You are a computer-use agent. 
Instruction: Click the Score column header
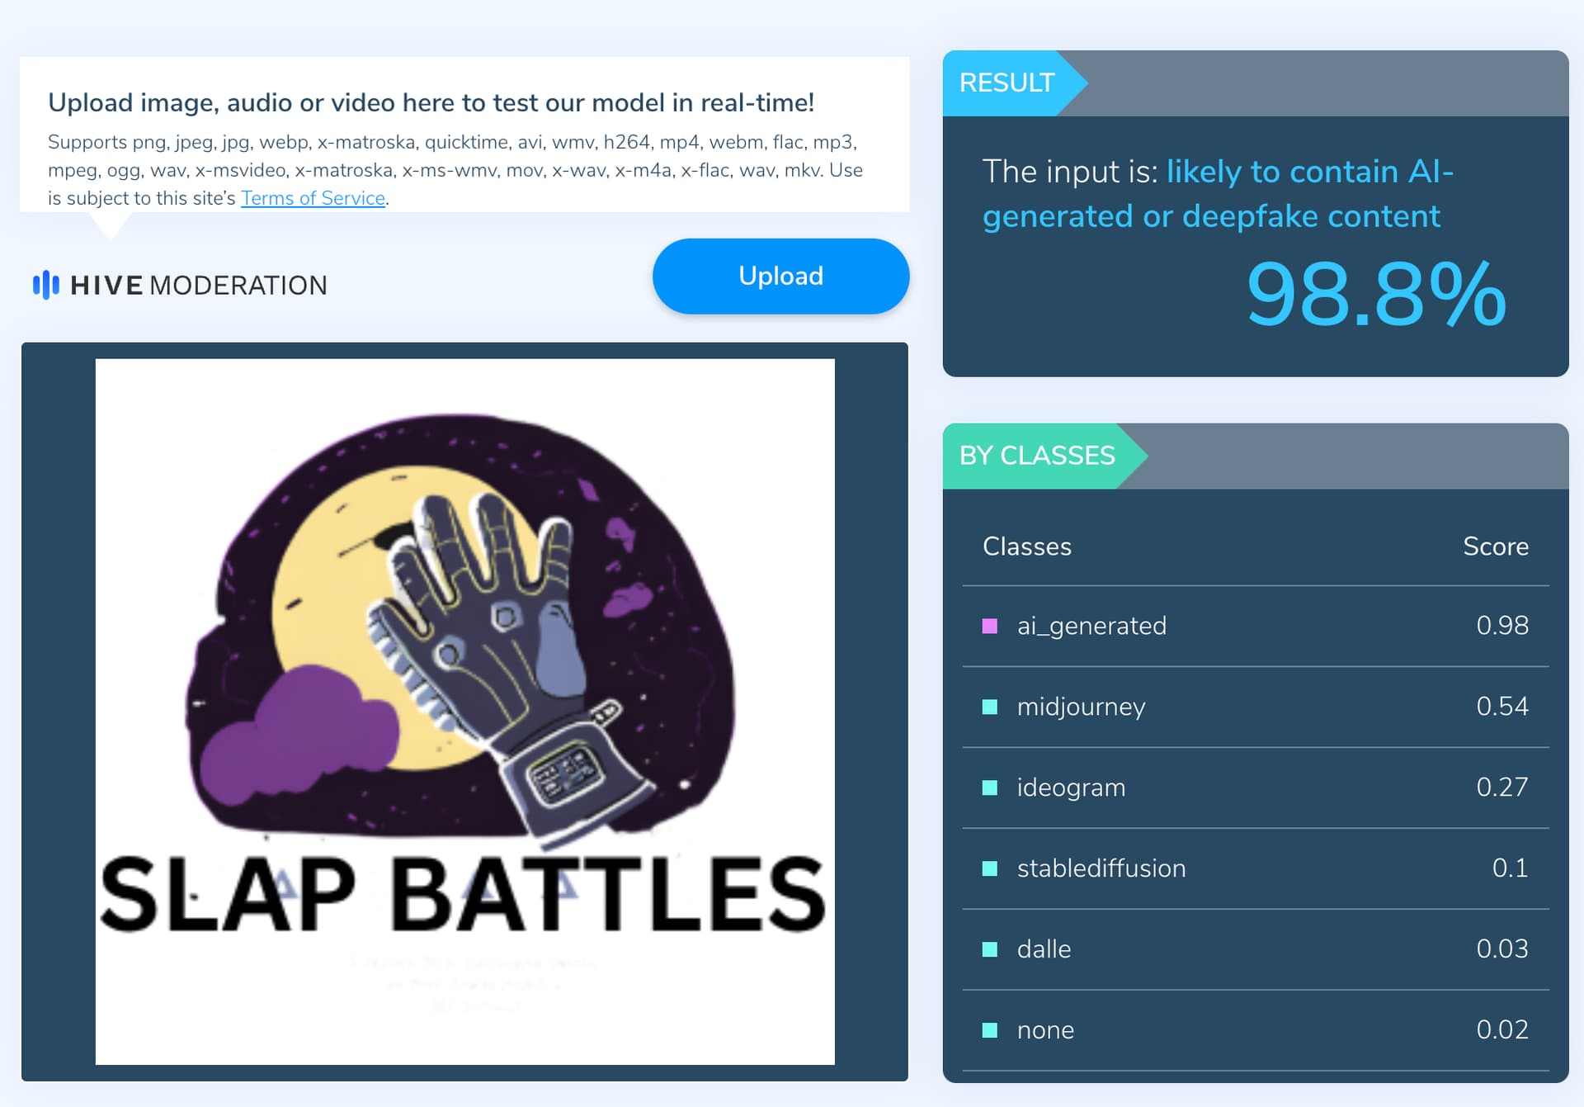click(x=1495, y=546)
